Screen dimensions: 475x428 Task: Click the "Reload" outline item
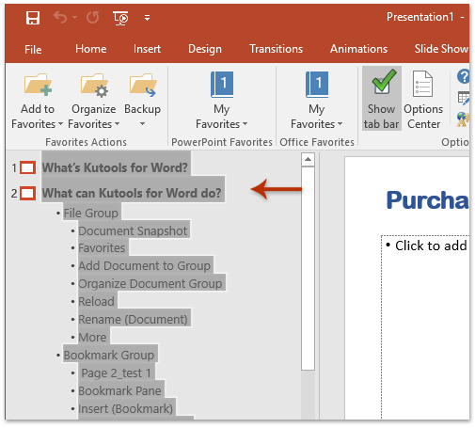click(96, 302)
